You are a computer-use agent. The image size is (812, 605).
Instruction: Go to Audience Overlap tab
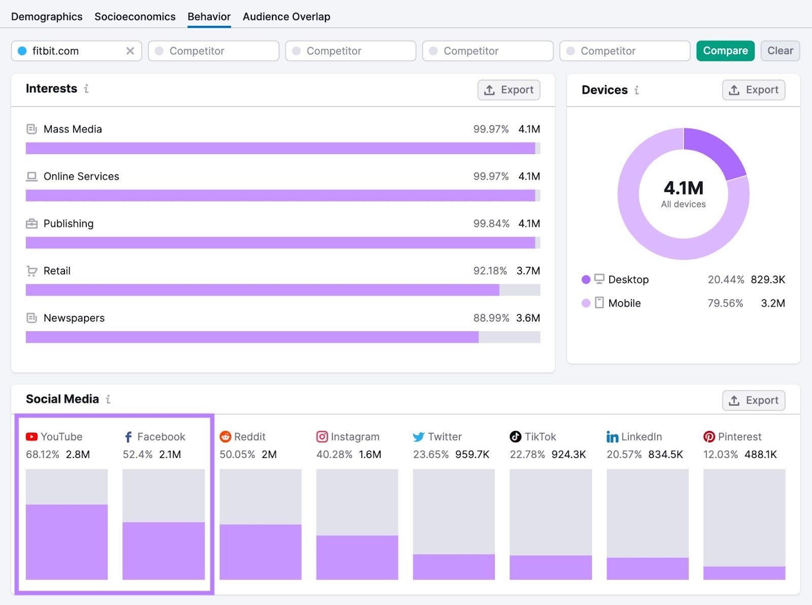(286, 17)
